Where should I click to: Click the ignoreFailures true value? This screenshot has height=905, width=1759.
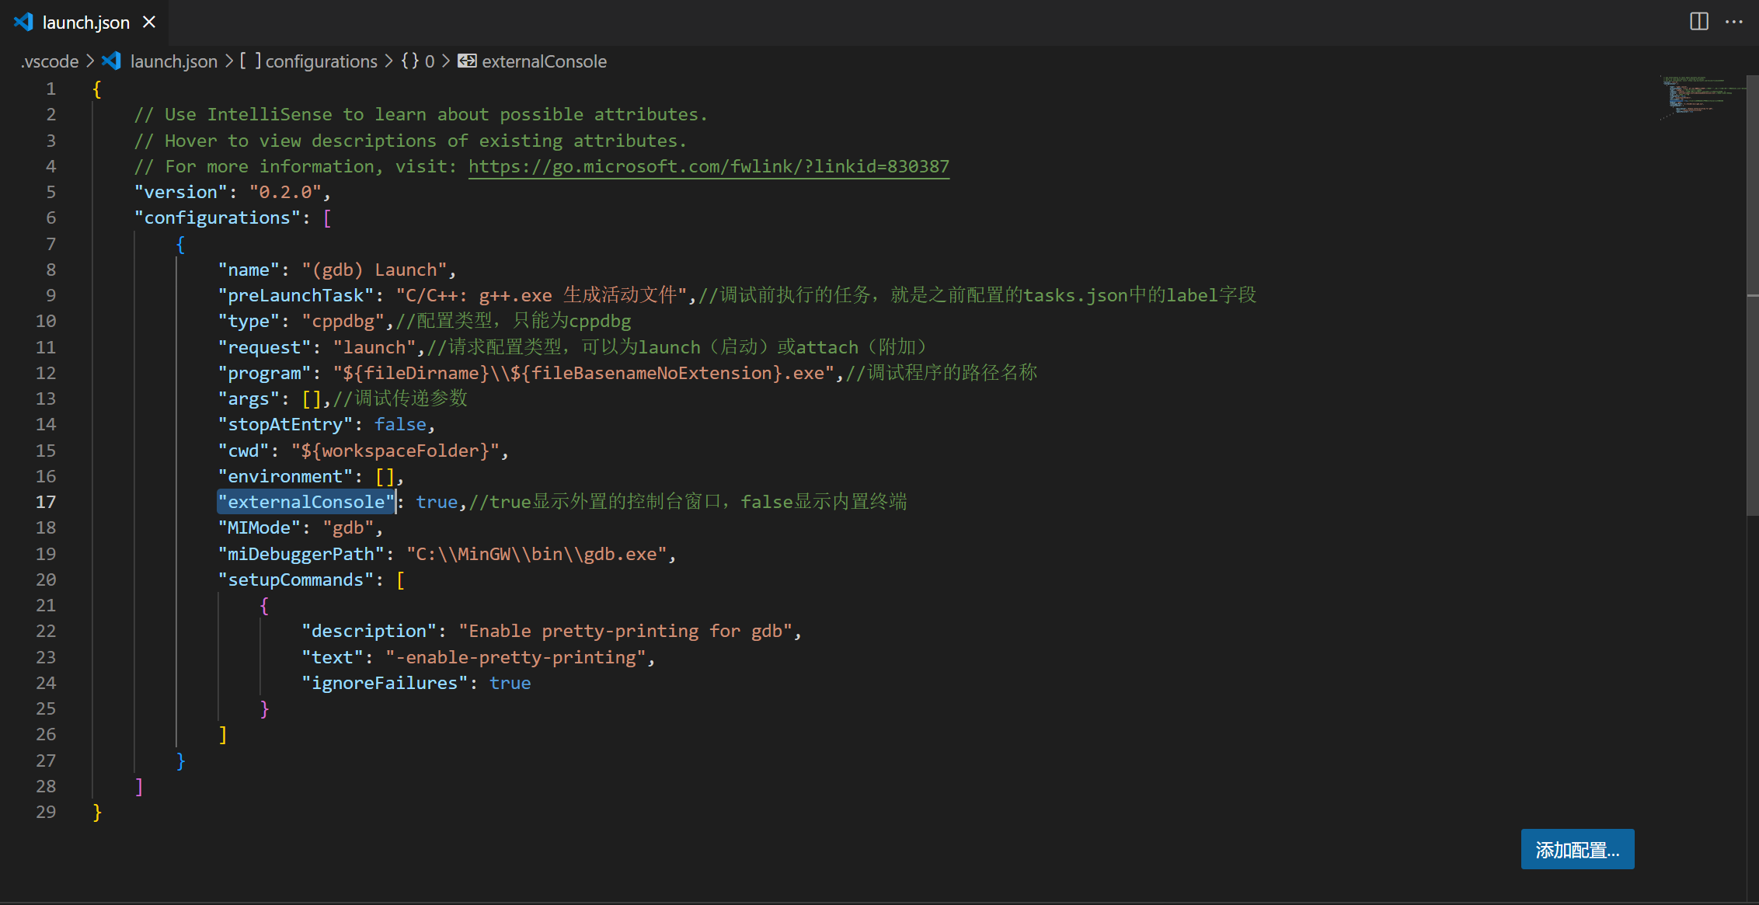point(510,683)
